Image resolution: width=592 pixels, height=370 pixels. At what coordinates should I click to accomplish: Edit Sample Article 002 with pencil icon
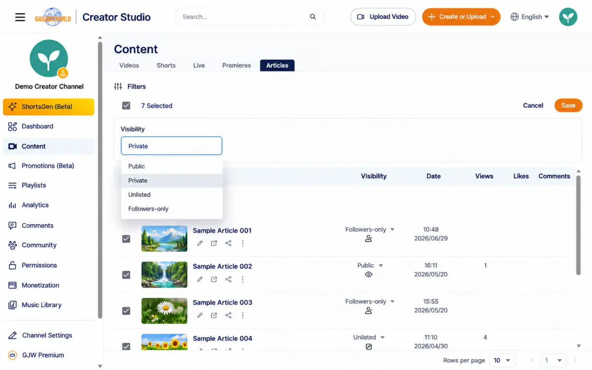click(200, 279)
